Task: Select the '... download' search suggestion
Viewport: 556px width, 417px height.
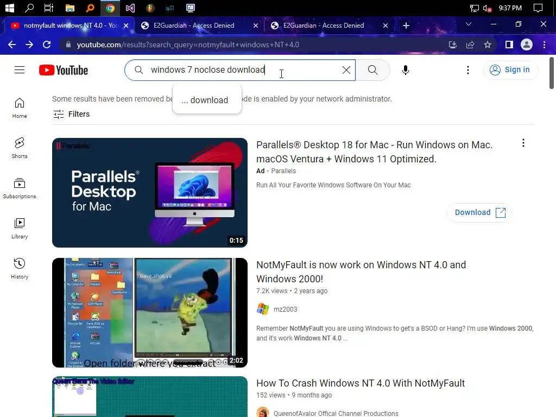Action: click(x=207, y=100)
